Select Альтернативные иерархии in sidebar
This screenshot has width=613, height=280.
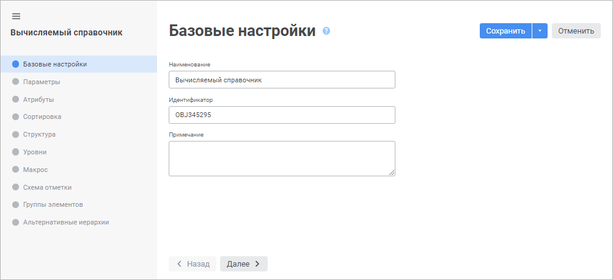coord(65,222)
